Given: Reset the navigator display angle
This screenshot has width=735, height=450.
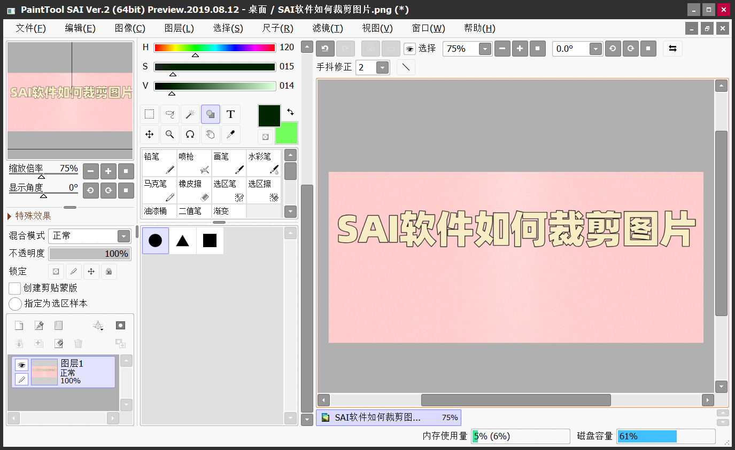Looking at the screenshot, I should pyautogui.click(x=126, y=190).
